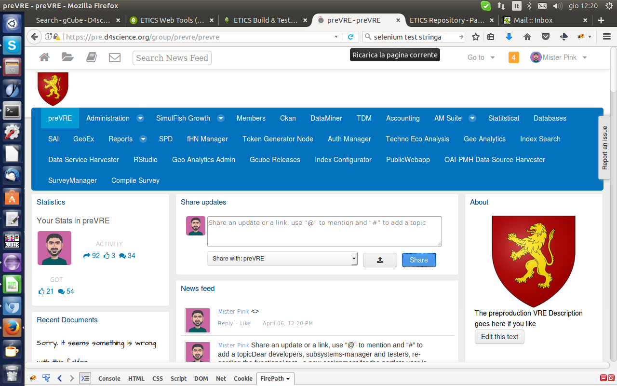Open the Mister Pink user menu
Viewport: 617px width, 386px height.
(559, 57)
